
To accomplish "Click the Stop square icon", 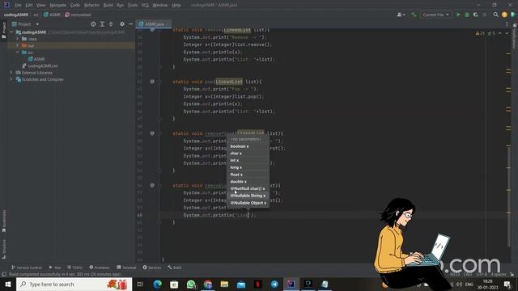I will click(485, 15).
